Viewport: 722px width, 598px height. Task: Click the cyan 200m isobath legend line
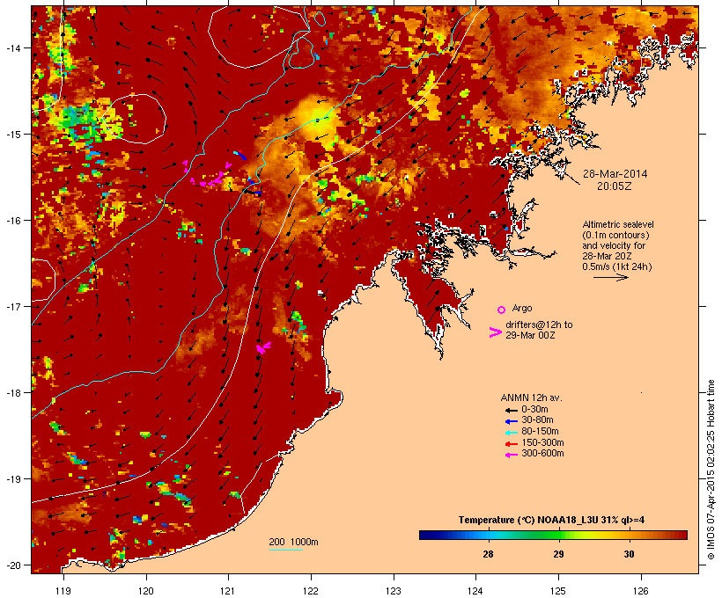tap(286, 551)
